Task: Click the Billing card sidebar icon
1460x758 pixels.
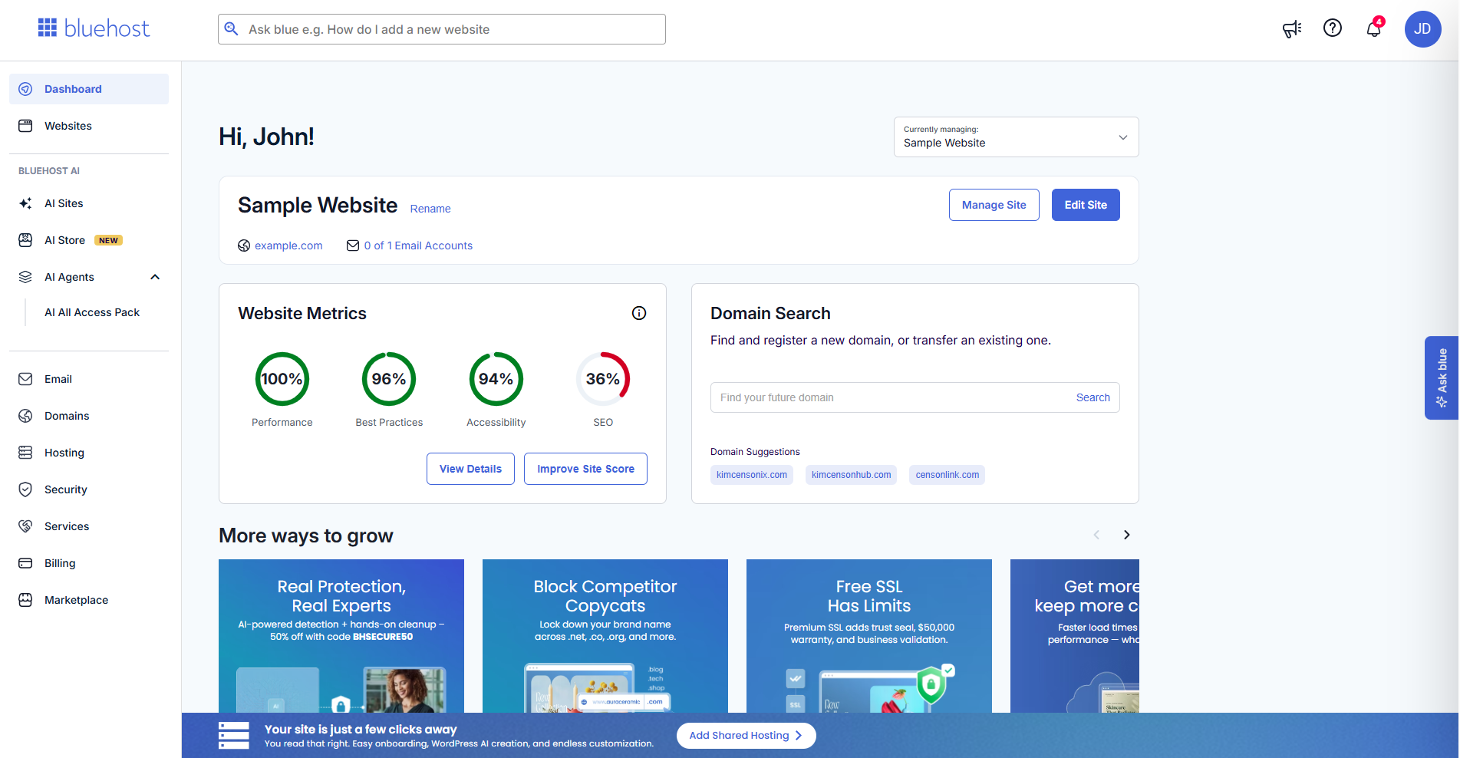Action: [25, 563]
